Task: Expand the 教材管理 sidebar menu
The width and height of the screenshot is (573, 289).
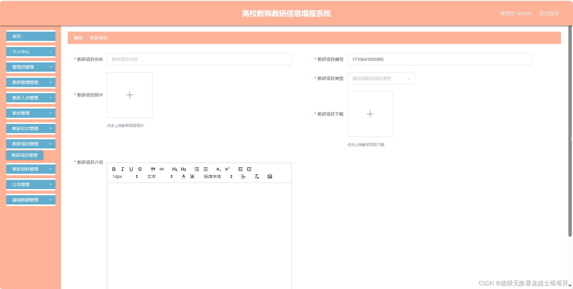Action: tap(31, 113)
